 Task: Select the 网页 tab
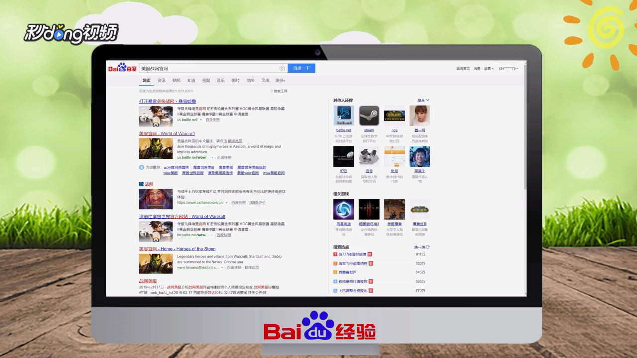(146, 80)
